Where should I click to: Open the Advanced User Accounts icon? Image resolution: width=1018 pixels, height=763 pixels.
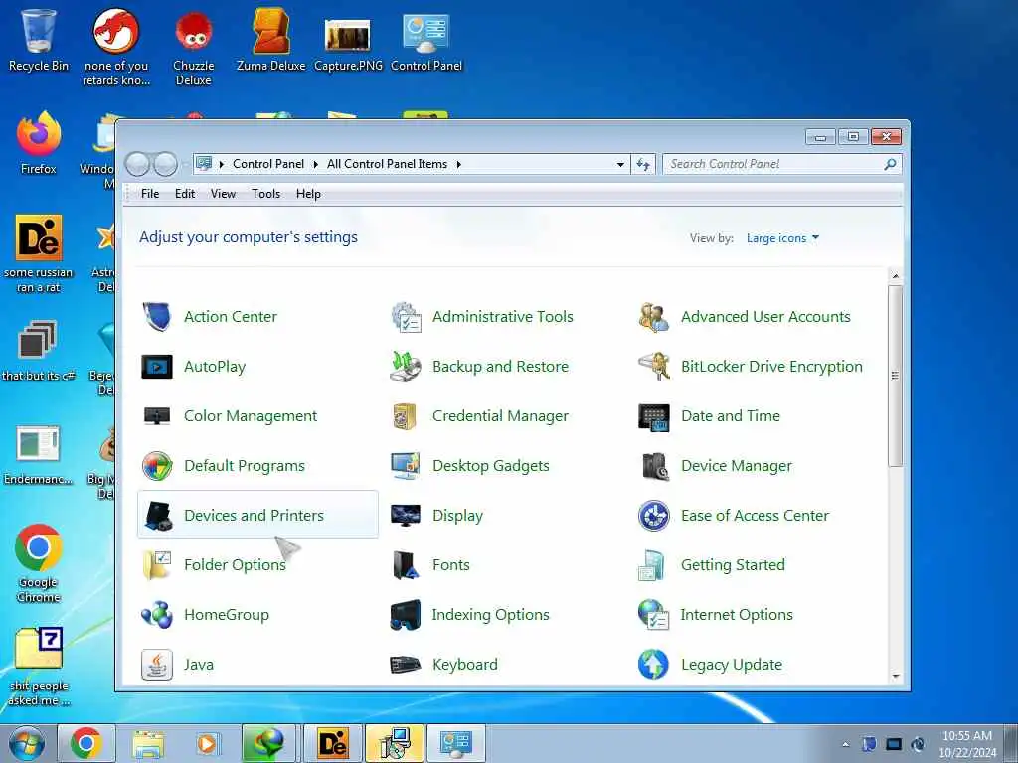point(654,317)
